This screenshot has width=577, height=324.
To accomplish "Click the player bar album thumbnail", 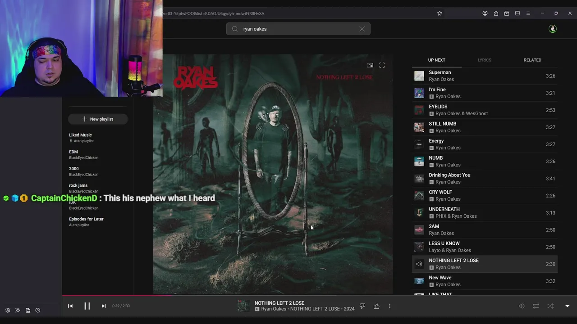I will 243,306.
